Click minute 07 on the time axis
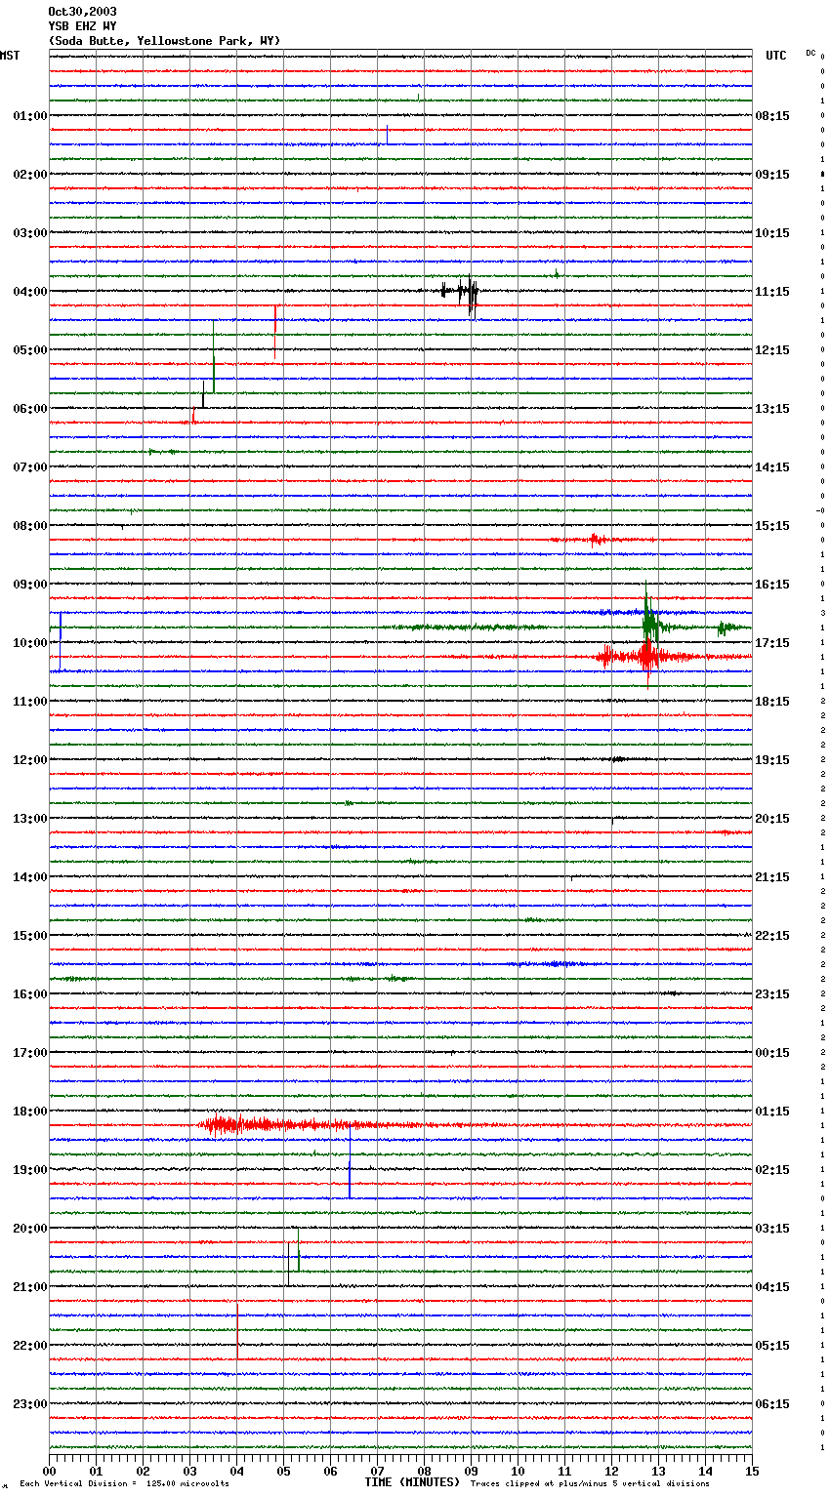 click(377, 1471)
